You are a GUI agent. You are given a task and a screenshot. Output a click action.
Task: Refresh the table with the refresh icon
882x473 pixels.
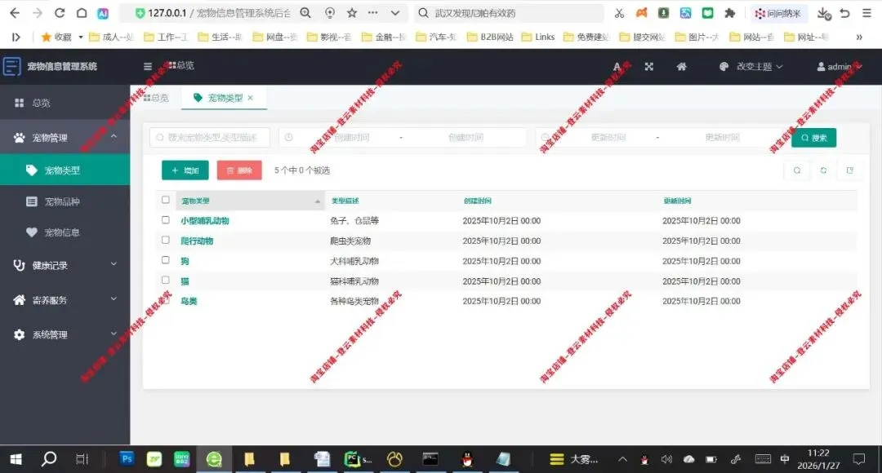(823, 170)
